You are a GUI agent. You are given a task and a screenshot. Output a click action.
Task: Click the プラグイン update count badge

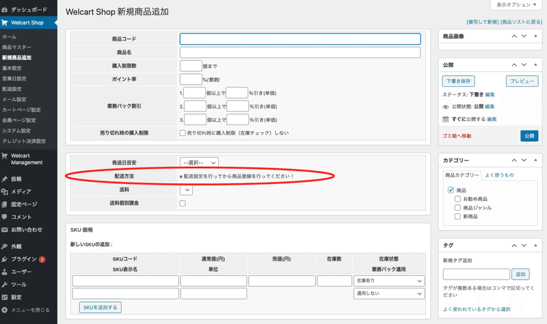coord(42,260)
